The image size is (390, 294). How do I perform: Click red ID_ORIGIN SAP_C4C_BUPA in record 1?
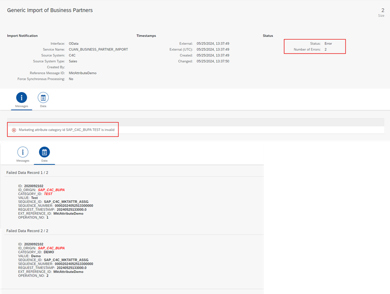pyautogui.click(x=51, y=190)
